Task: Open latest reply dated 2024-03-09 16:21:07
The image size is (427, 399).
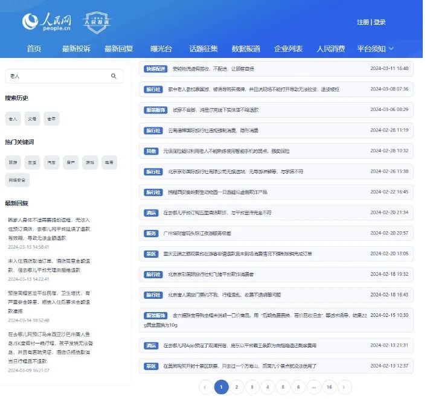Action: (50, 352)
